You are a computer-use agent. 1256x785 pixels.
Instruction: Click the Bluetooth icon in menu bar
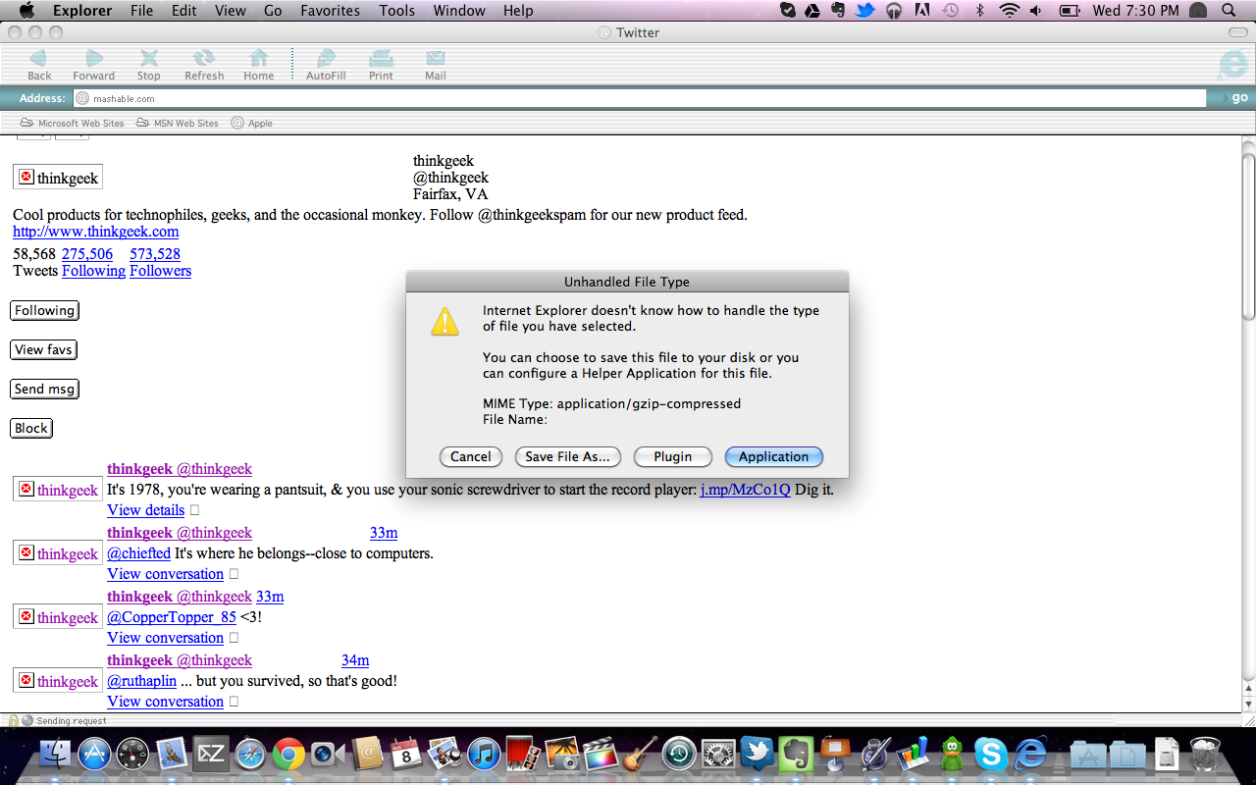[x=979, y=11]
